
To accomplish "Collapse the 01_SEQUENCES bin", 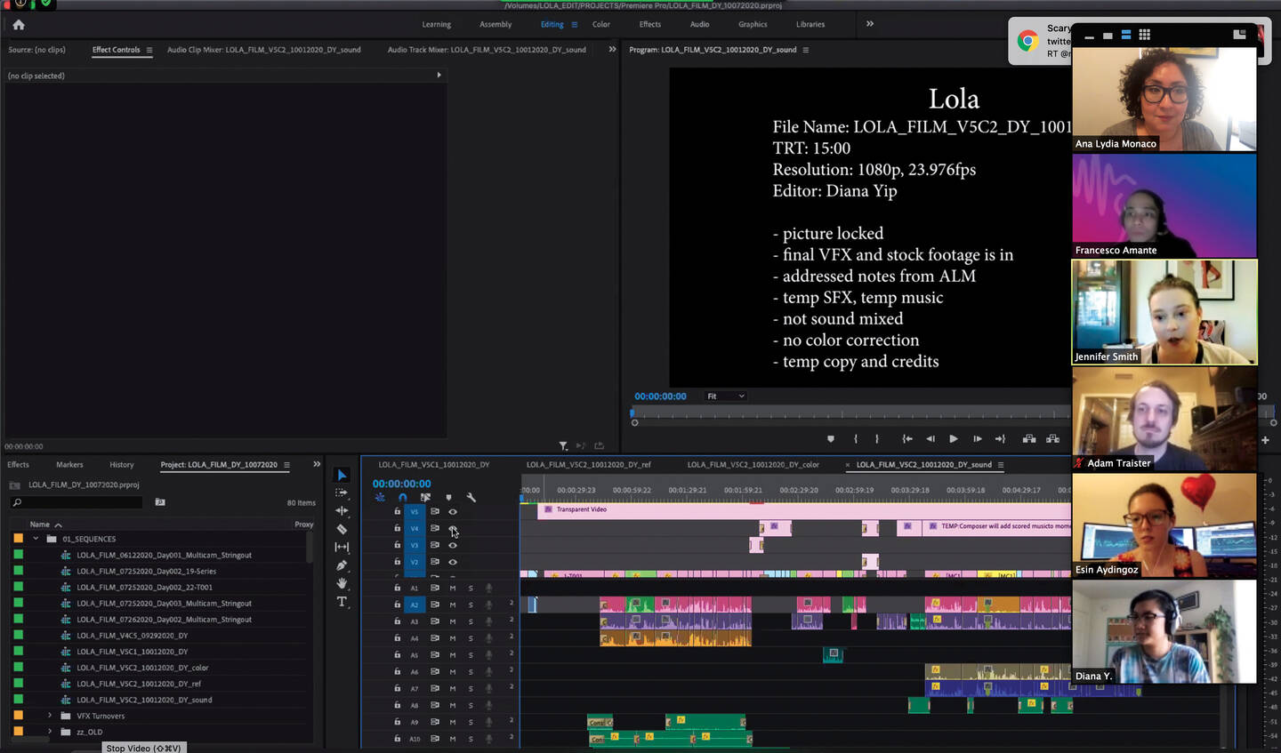I will pyautogui.click(x=36, y=539).
